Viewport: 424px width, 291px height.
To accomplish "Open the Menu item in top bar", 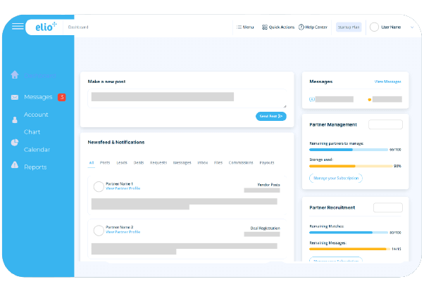I will click(x=245, y=27).
